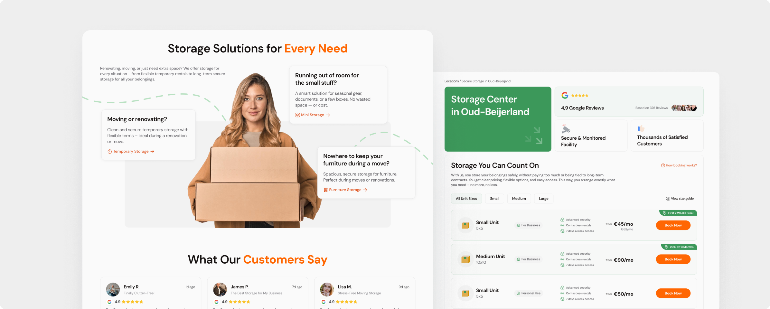Select the All Unit Sizes tab
This screenshot has width=770, height=309.
[x=466, y=199]
